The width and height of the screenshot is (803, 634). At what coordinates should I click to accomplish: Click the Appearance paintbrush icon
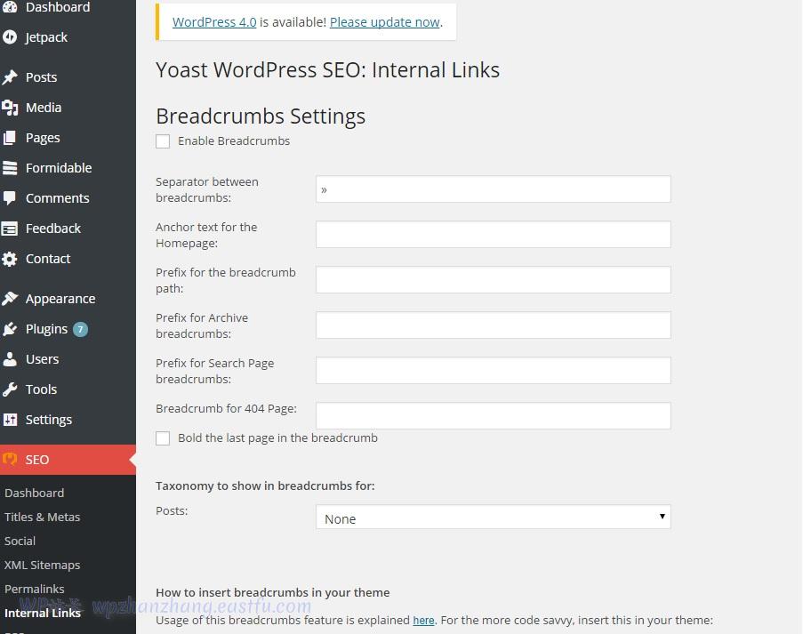(10, 299)
